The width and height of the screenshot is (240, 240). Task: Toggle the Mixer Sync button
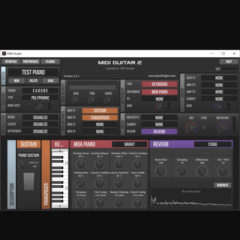click(204, 128)
